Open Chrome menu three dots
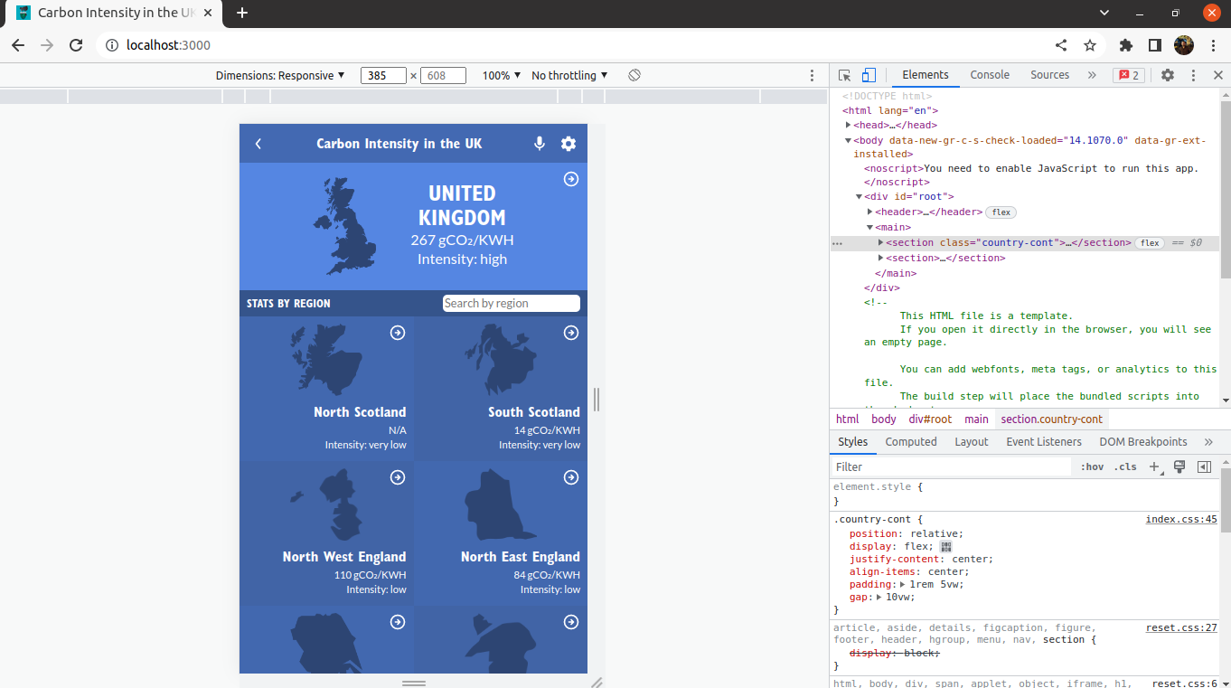 1214,45
